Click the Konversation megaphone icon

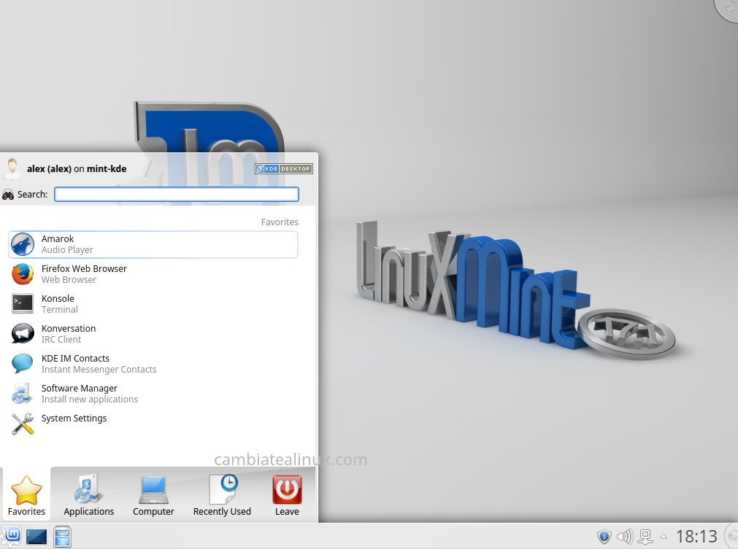click(x=23, y=334)
